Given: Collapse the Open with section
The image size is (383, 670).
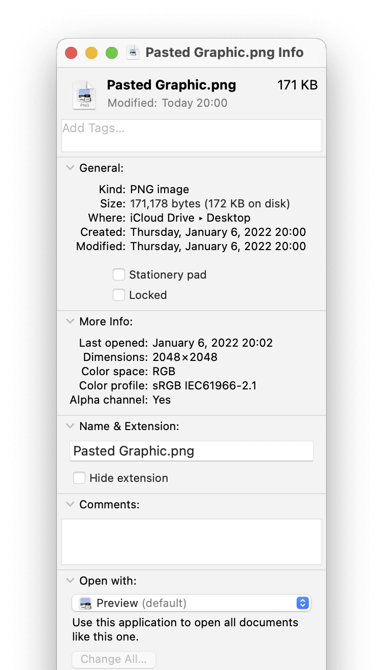Looking at the screenshot, I should (70, 581).
